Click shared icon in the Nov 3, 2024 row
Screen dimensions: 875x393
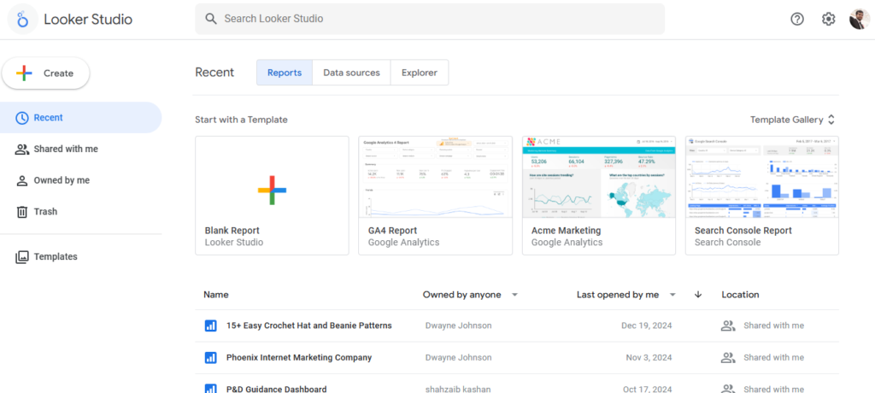pos(728,357)
